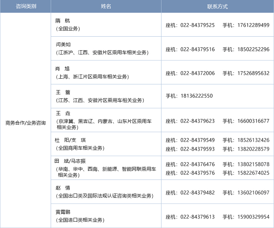This screenshot has height=228, width=274.
Task: Click the 联系方式 column header
Action: (217, 6)
